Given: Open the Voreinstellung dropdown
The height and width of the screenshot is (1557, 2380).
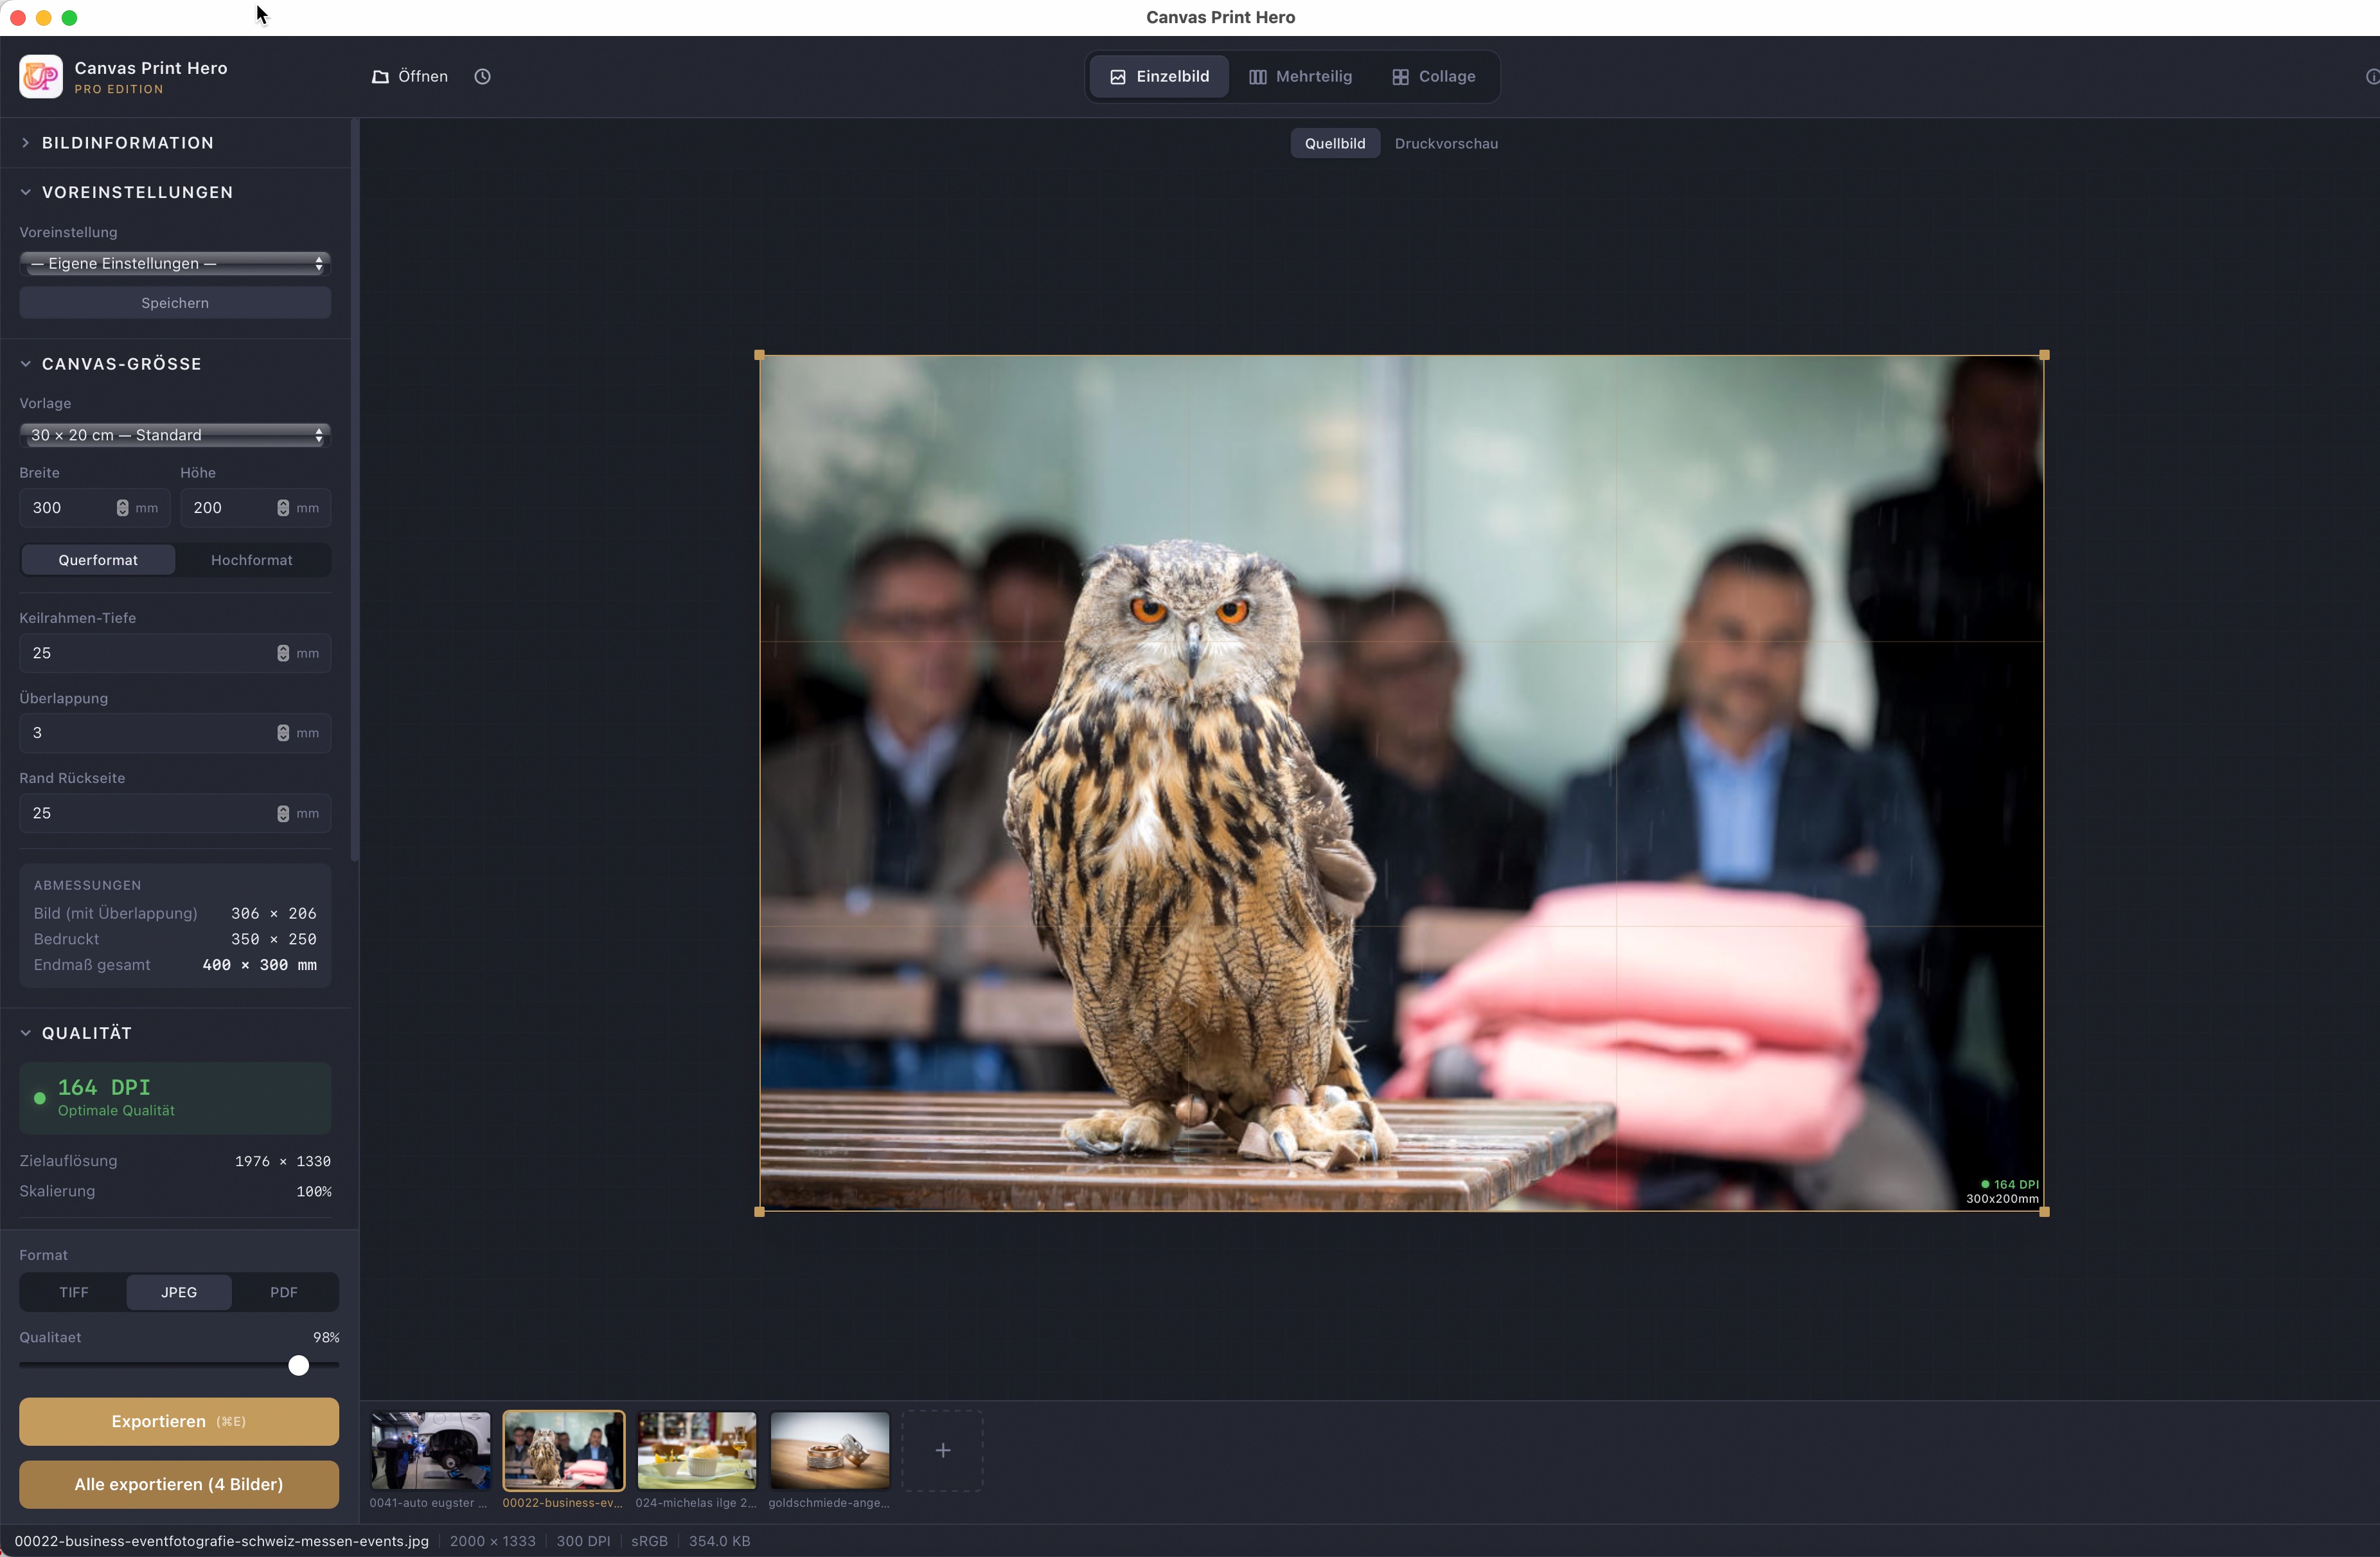Looking at the screenshot, I should coord(175,264).
